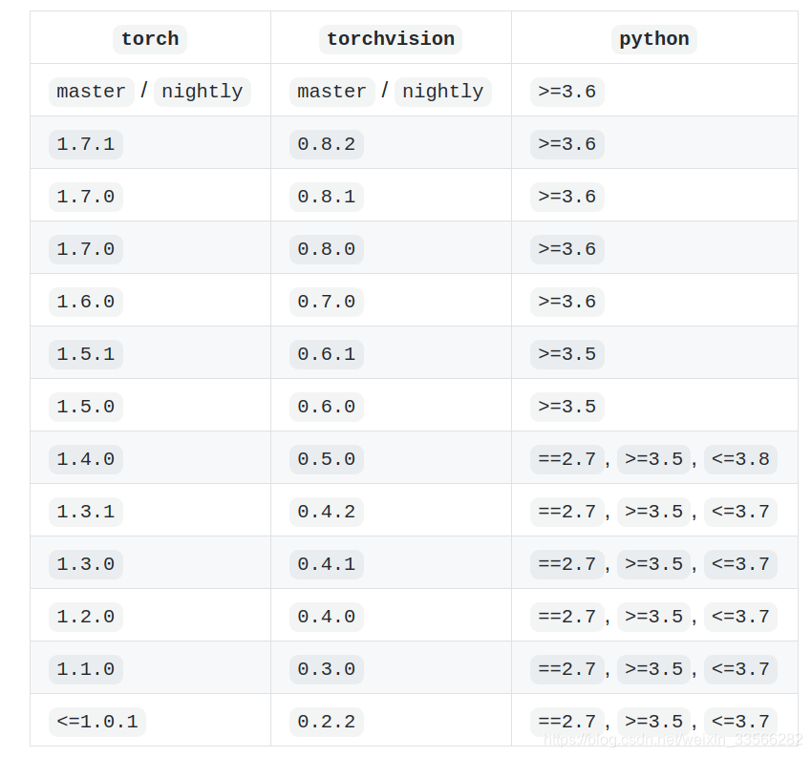Click <=3.7 in the <=1.0.1 row

click(740, 723)
